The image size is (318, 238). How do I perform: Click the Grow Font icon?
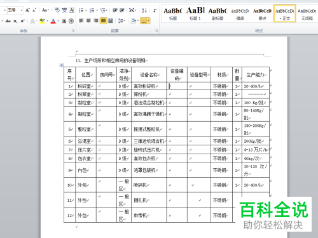point(27,10)
